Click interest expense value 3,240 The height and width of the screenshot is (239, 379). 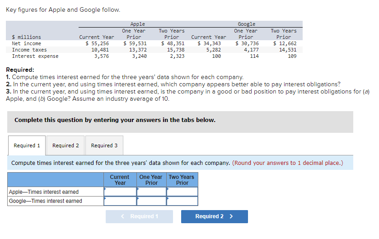tap(139, 56)
